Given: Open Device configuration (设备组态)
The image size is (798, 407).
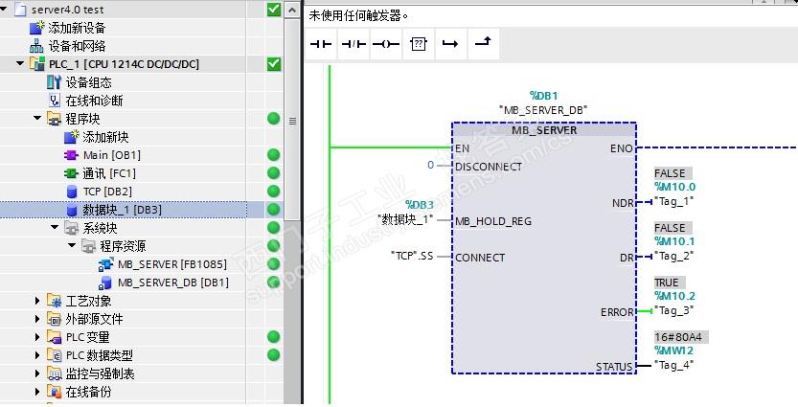Looking at the screenshot, I should point(88,82).
